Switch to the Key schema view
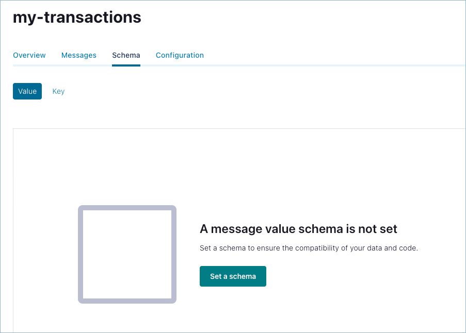Screen dimensions: 466x333 coord(58,91)
